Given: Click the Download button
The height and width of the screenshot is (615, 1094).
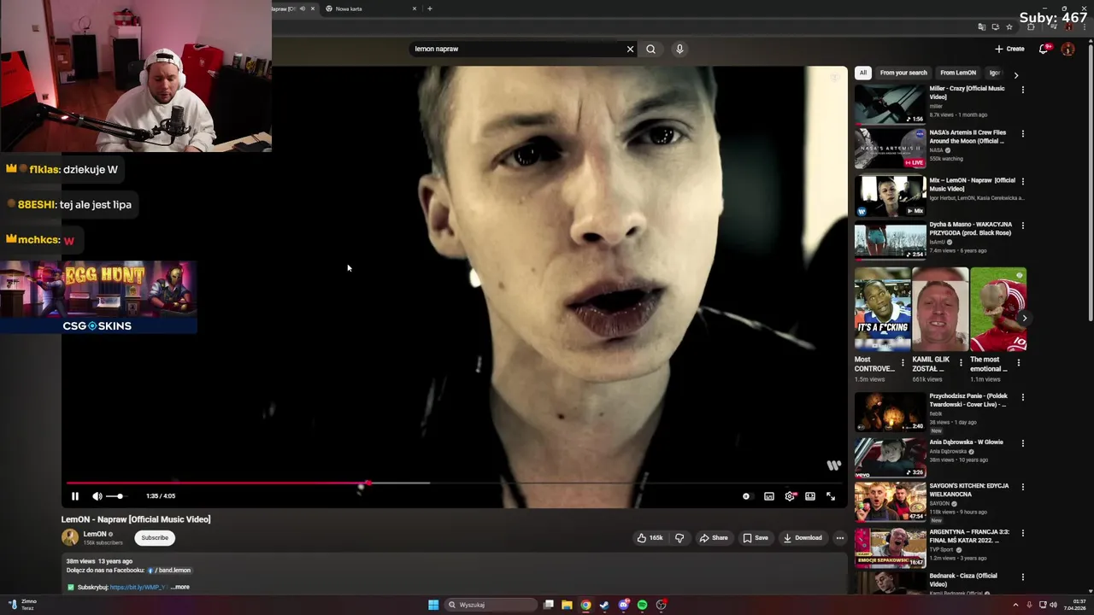Looking at the screenshot, I should click(803, 538).
